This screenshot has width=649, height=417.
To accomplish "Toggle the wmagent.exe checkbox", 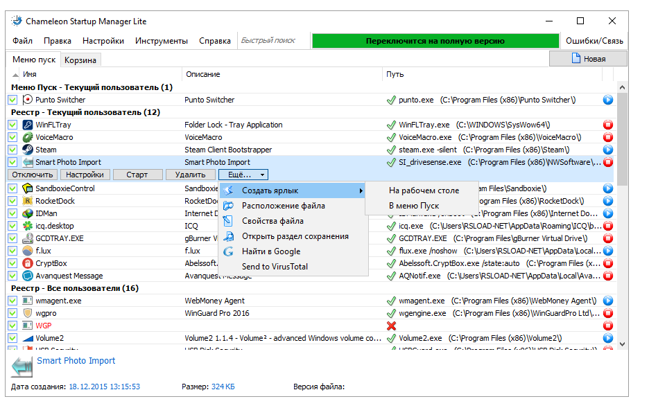I will pos(12,301).
